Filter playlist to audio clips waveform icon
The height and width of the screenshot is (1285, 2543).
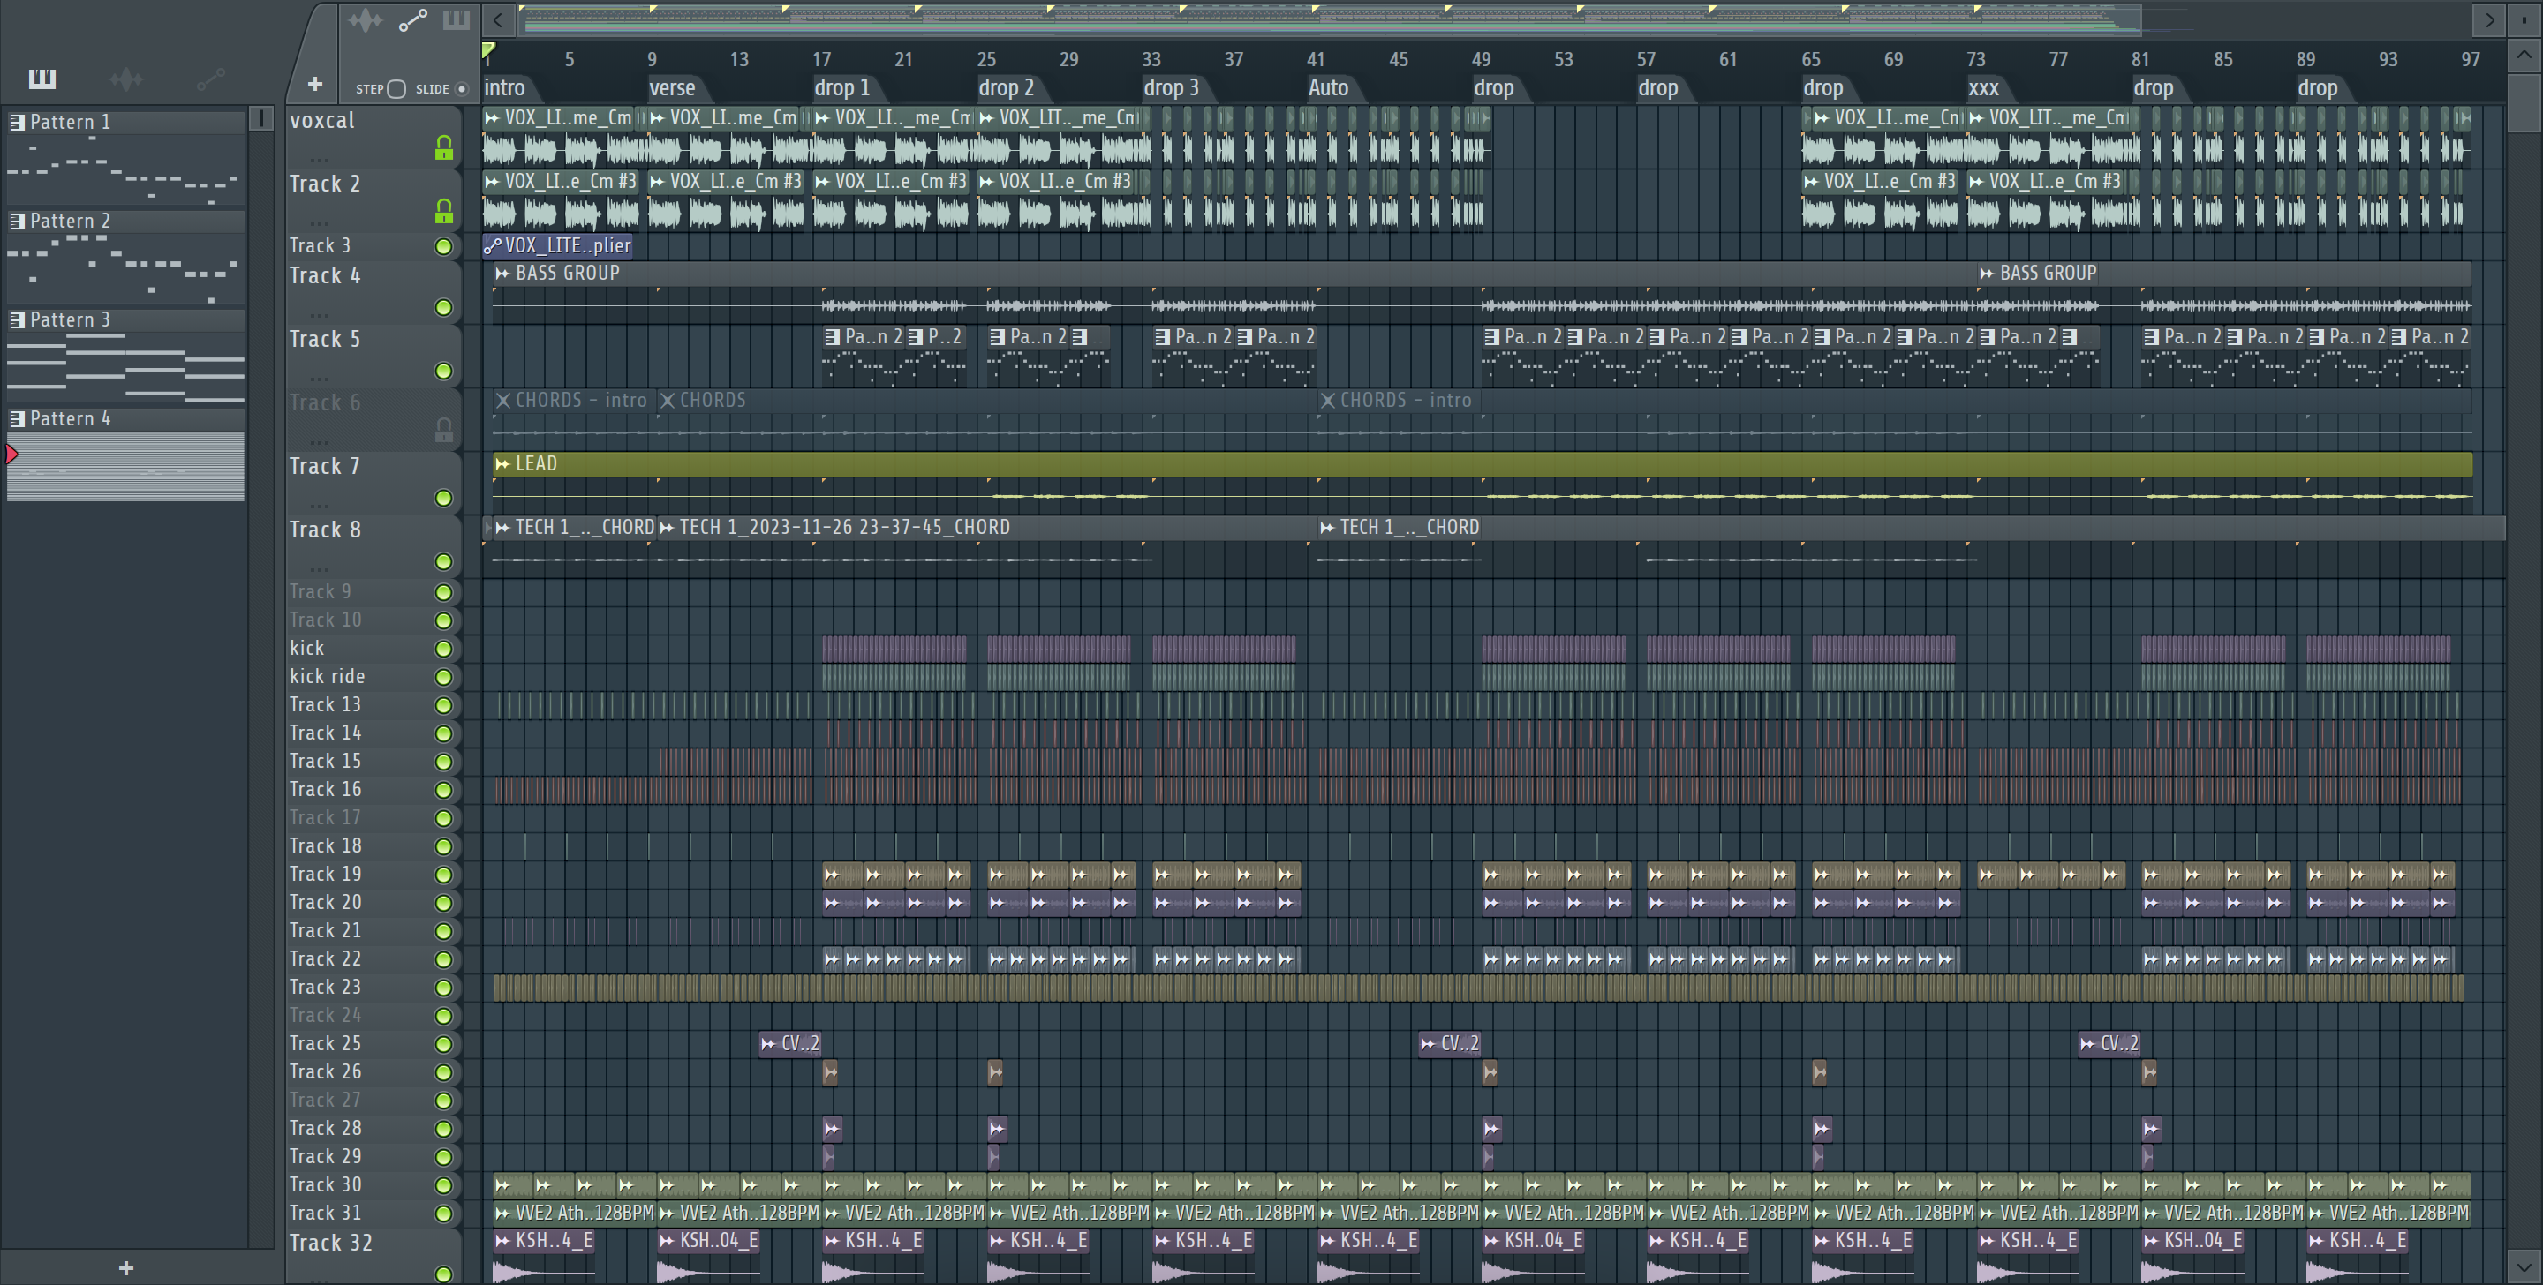tap(366, 19)
